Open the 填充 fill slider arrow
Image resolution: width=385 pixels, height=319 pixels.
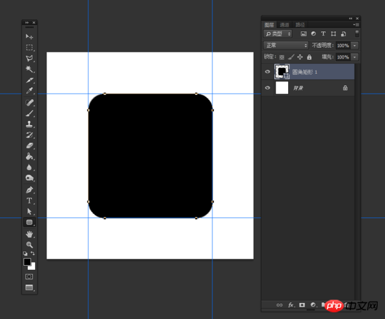[355, 57]
